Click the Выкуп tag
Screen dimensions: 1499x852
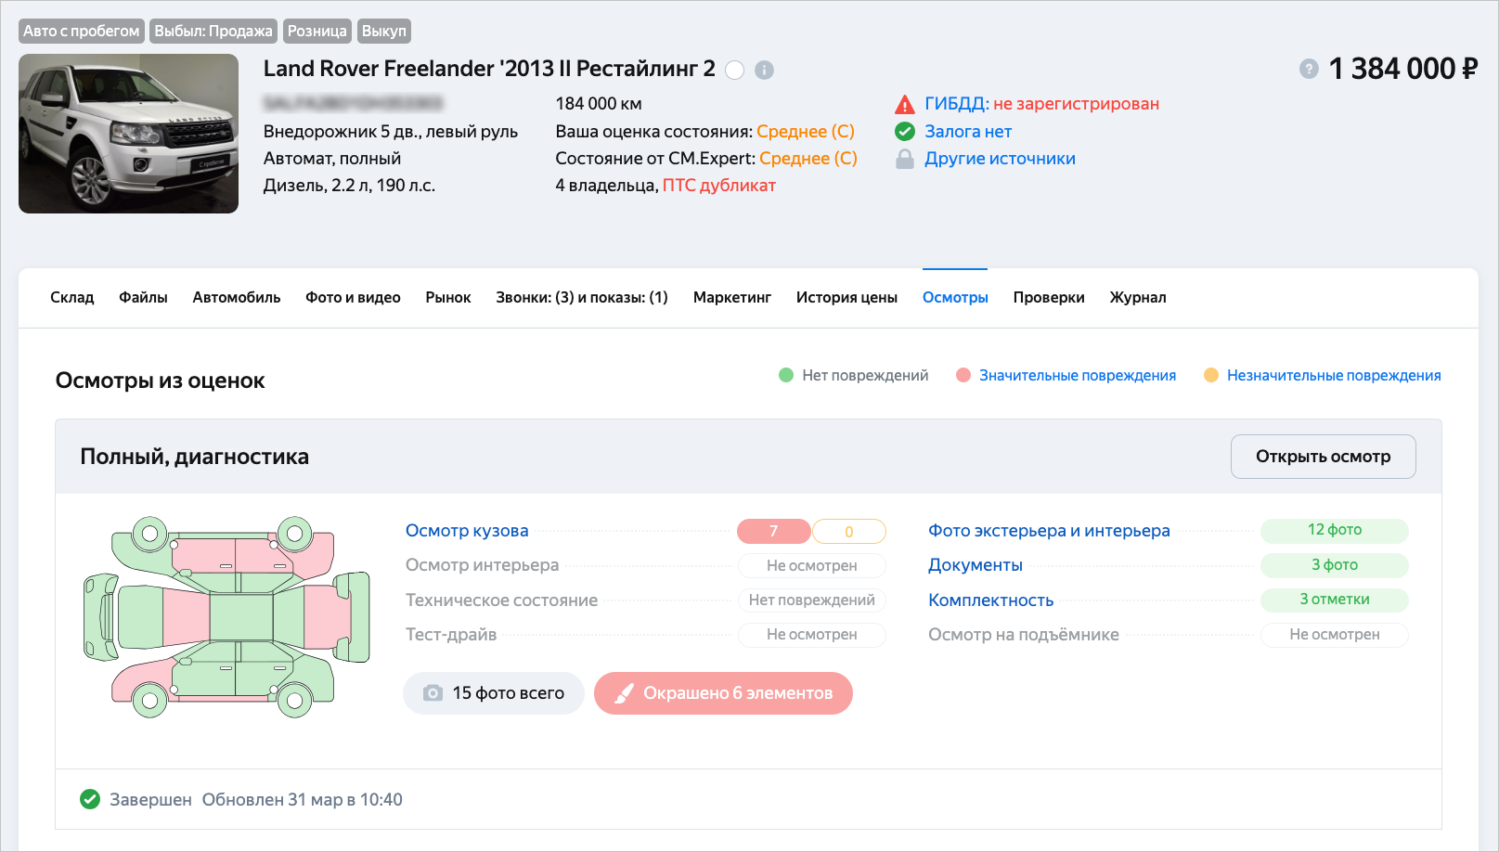coord(384,31)
